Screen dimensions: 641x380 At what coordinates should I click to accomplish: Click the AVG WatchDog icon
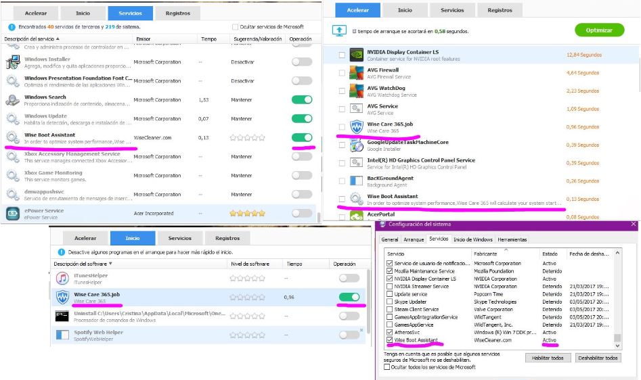pyautogui.click(x=357, y=91)
